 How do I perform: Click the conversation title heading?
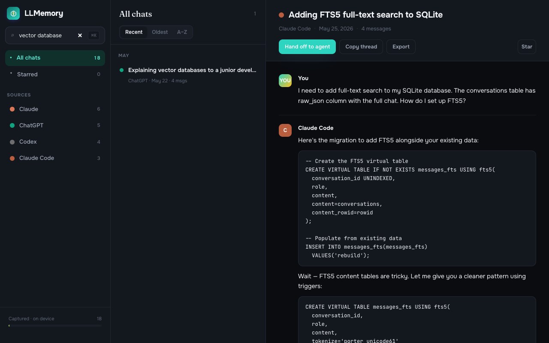point(365,15)
